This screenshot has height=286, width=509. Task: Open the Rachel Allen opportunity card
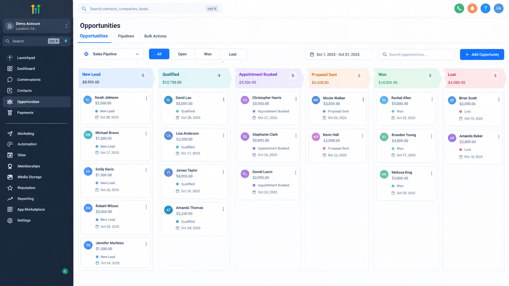pos(406,109)
